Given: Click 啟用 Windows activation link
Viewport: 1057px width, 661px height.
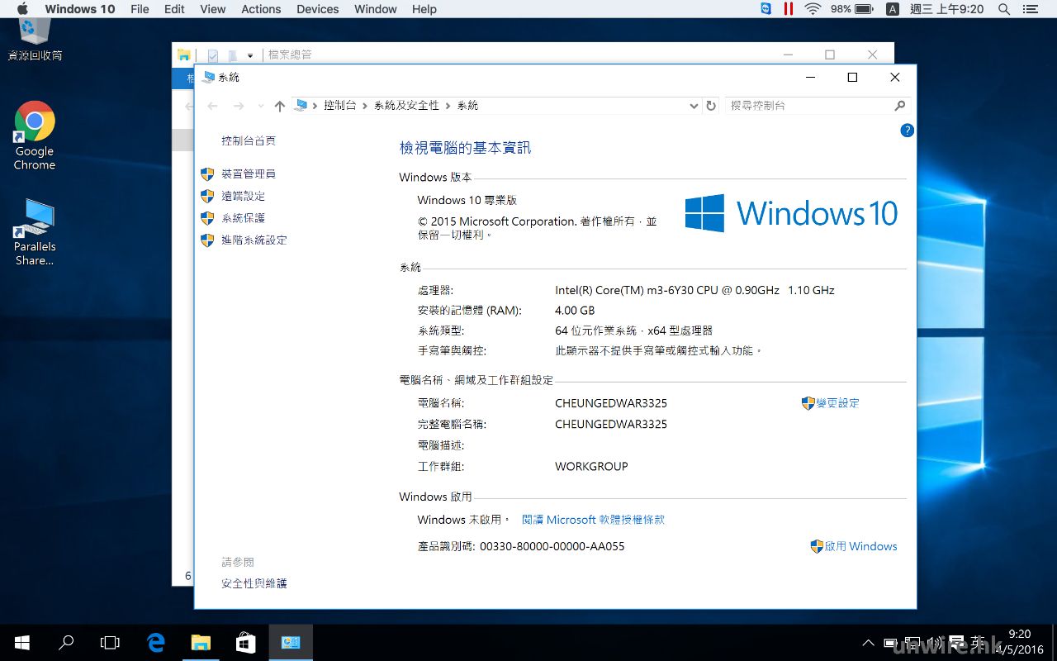Looking at the screenshot, I should 860,546.
